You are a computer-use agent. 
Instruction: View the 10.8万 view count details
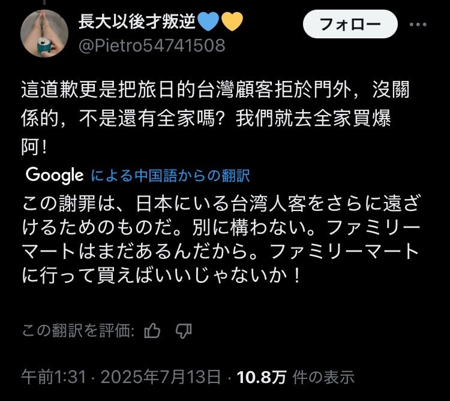point(262,376)
